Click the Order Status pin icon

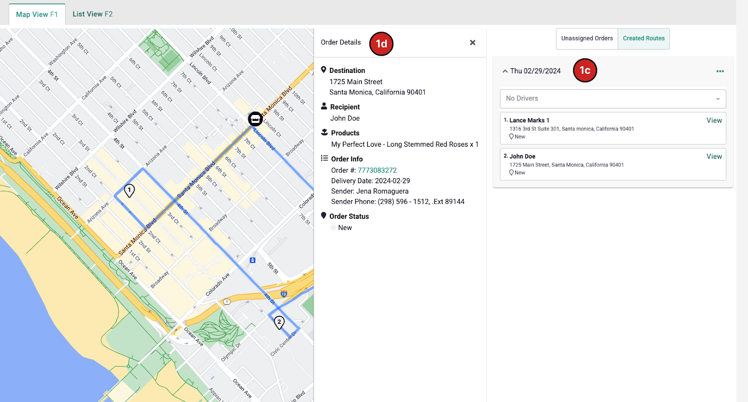324,216
